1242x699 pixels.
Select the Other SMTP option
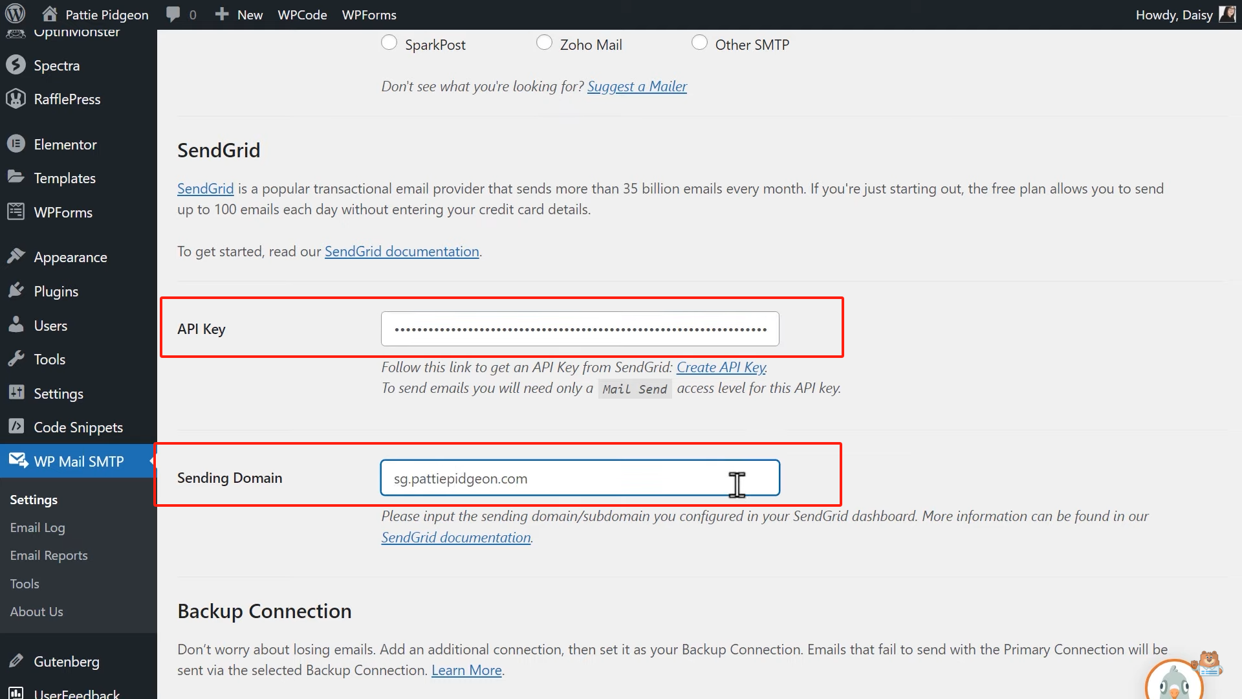point(700,41)
